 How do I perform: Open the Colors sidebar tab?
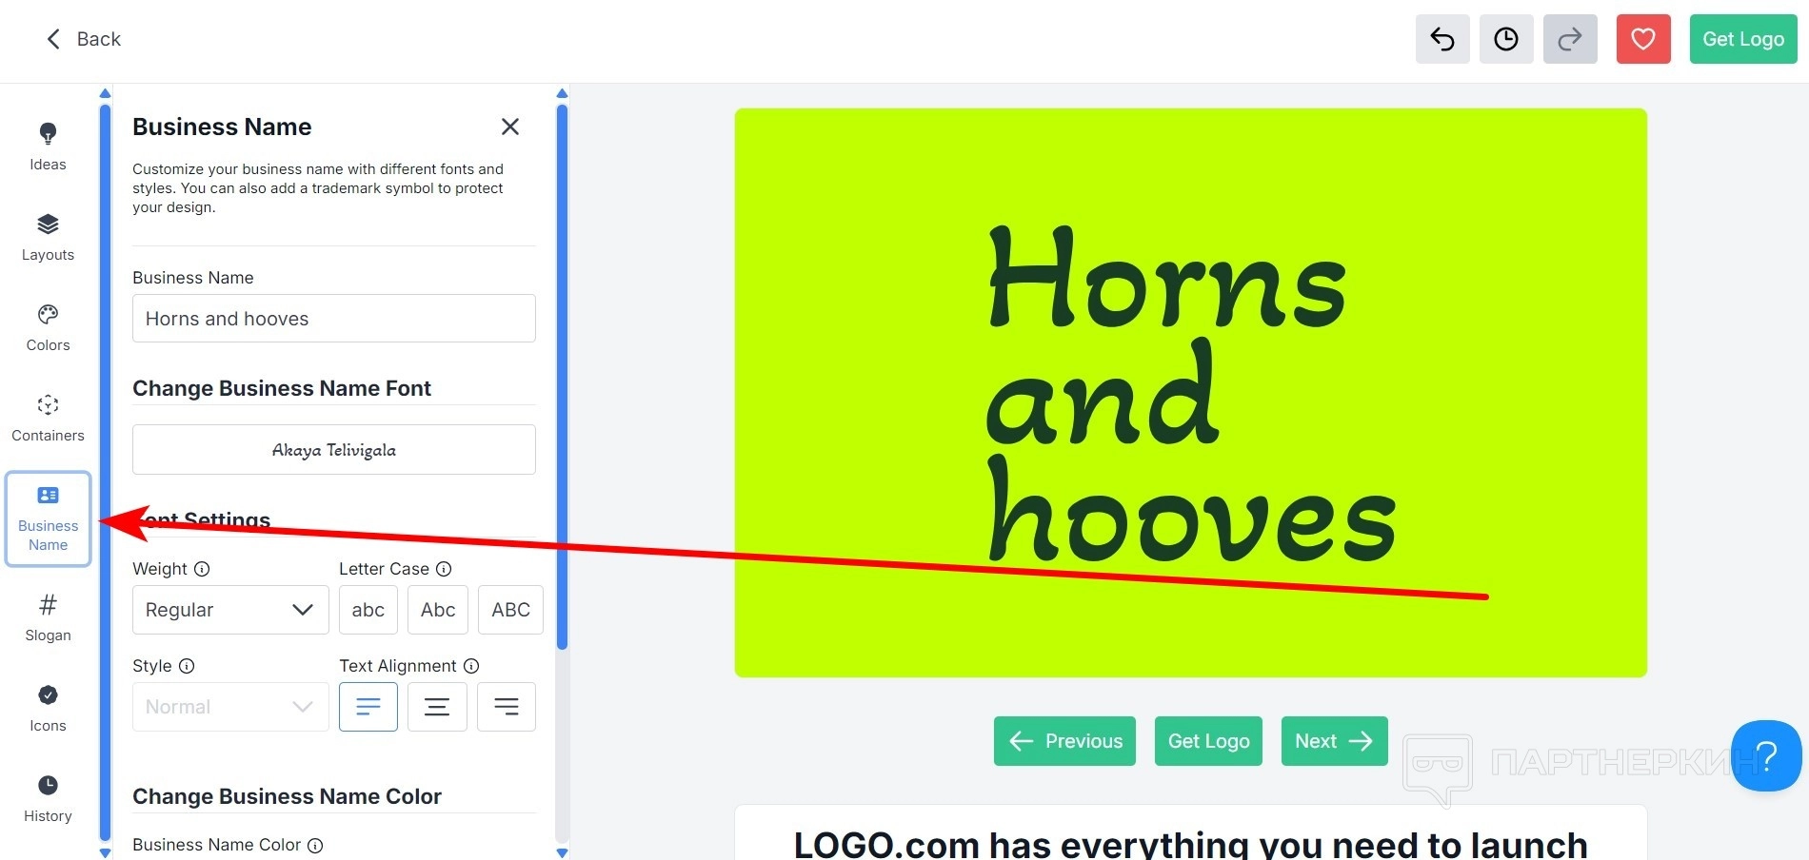click(48, 327)
